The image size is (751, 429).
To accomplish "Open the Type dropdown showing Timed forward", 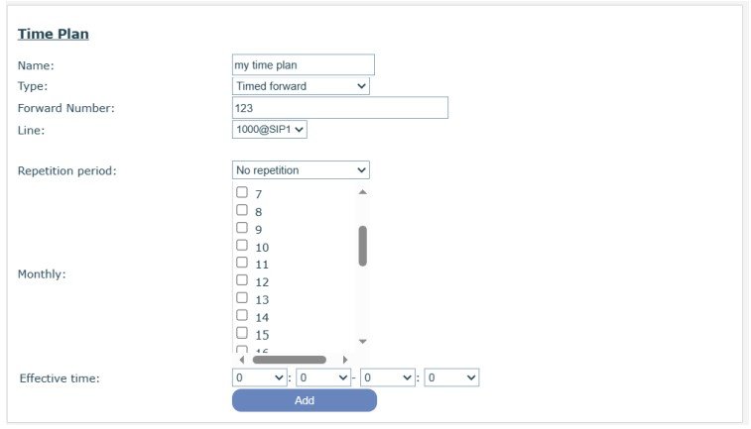I will pos(301,86).
